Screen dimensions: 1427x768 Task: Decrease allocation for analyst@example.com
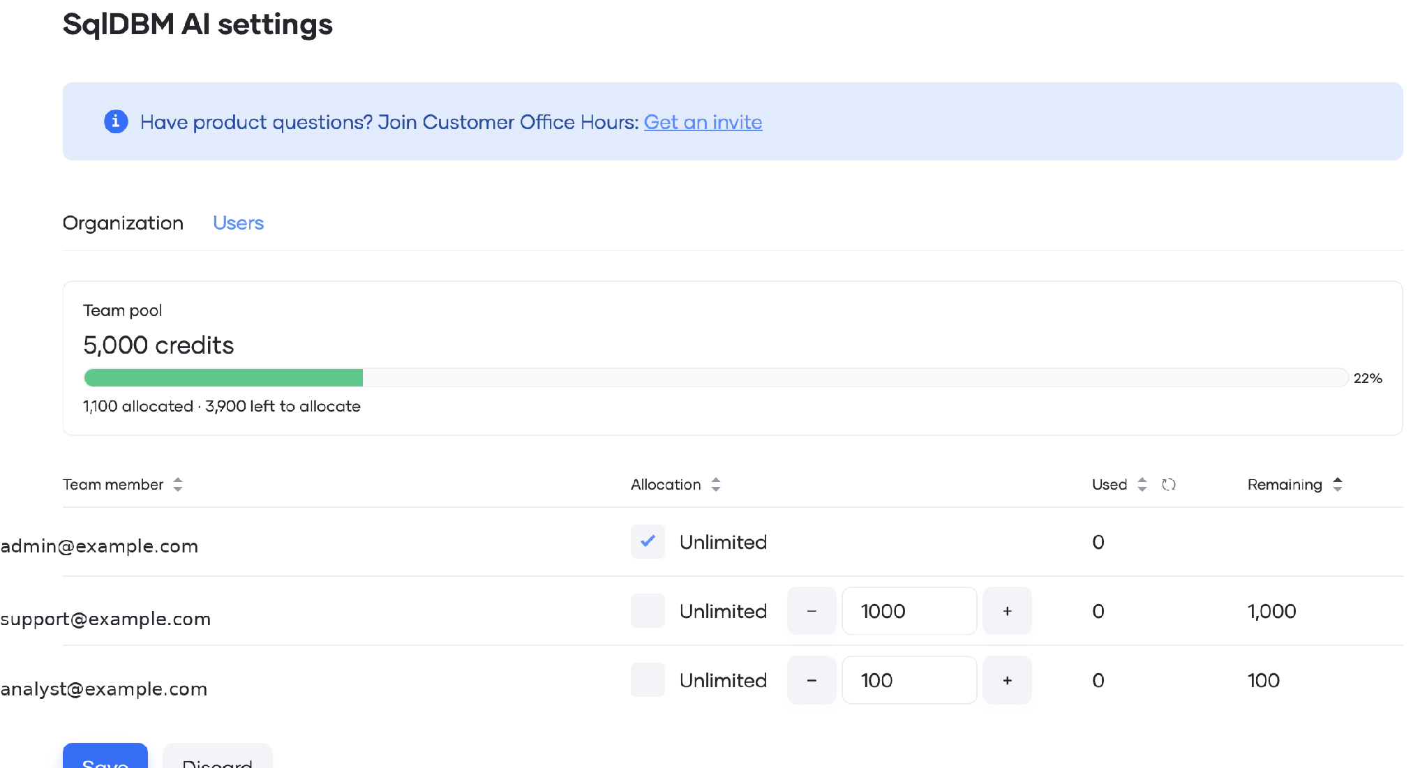[812, 680]
